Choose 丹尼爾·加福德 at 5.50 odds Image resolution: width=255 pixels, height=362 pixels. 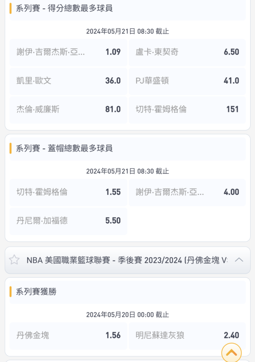point(68,221)
